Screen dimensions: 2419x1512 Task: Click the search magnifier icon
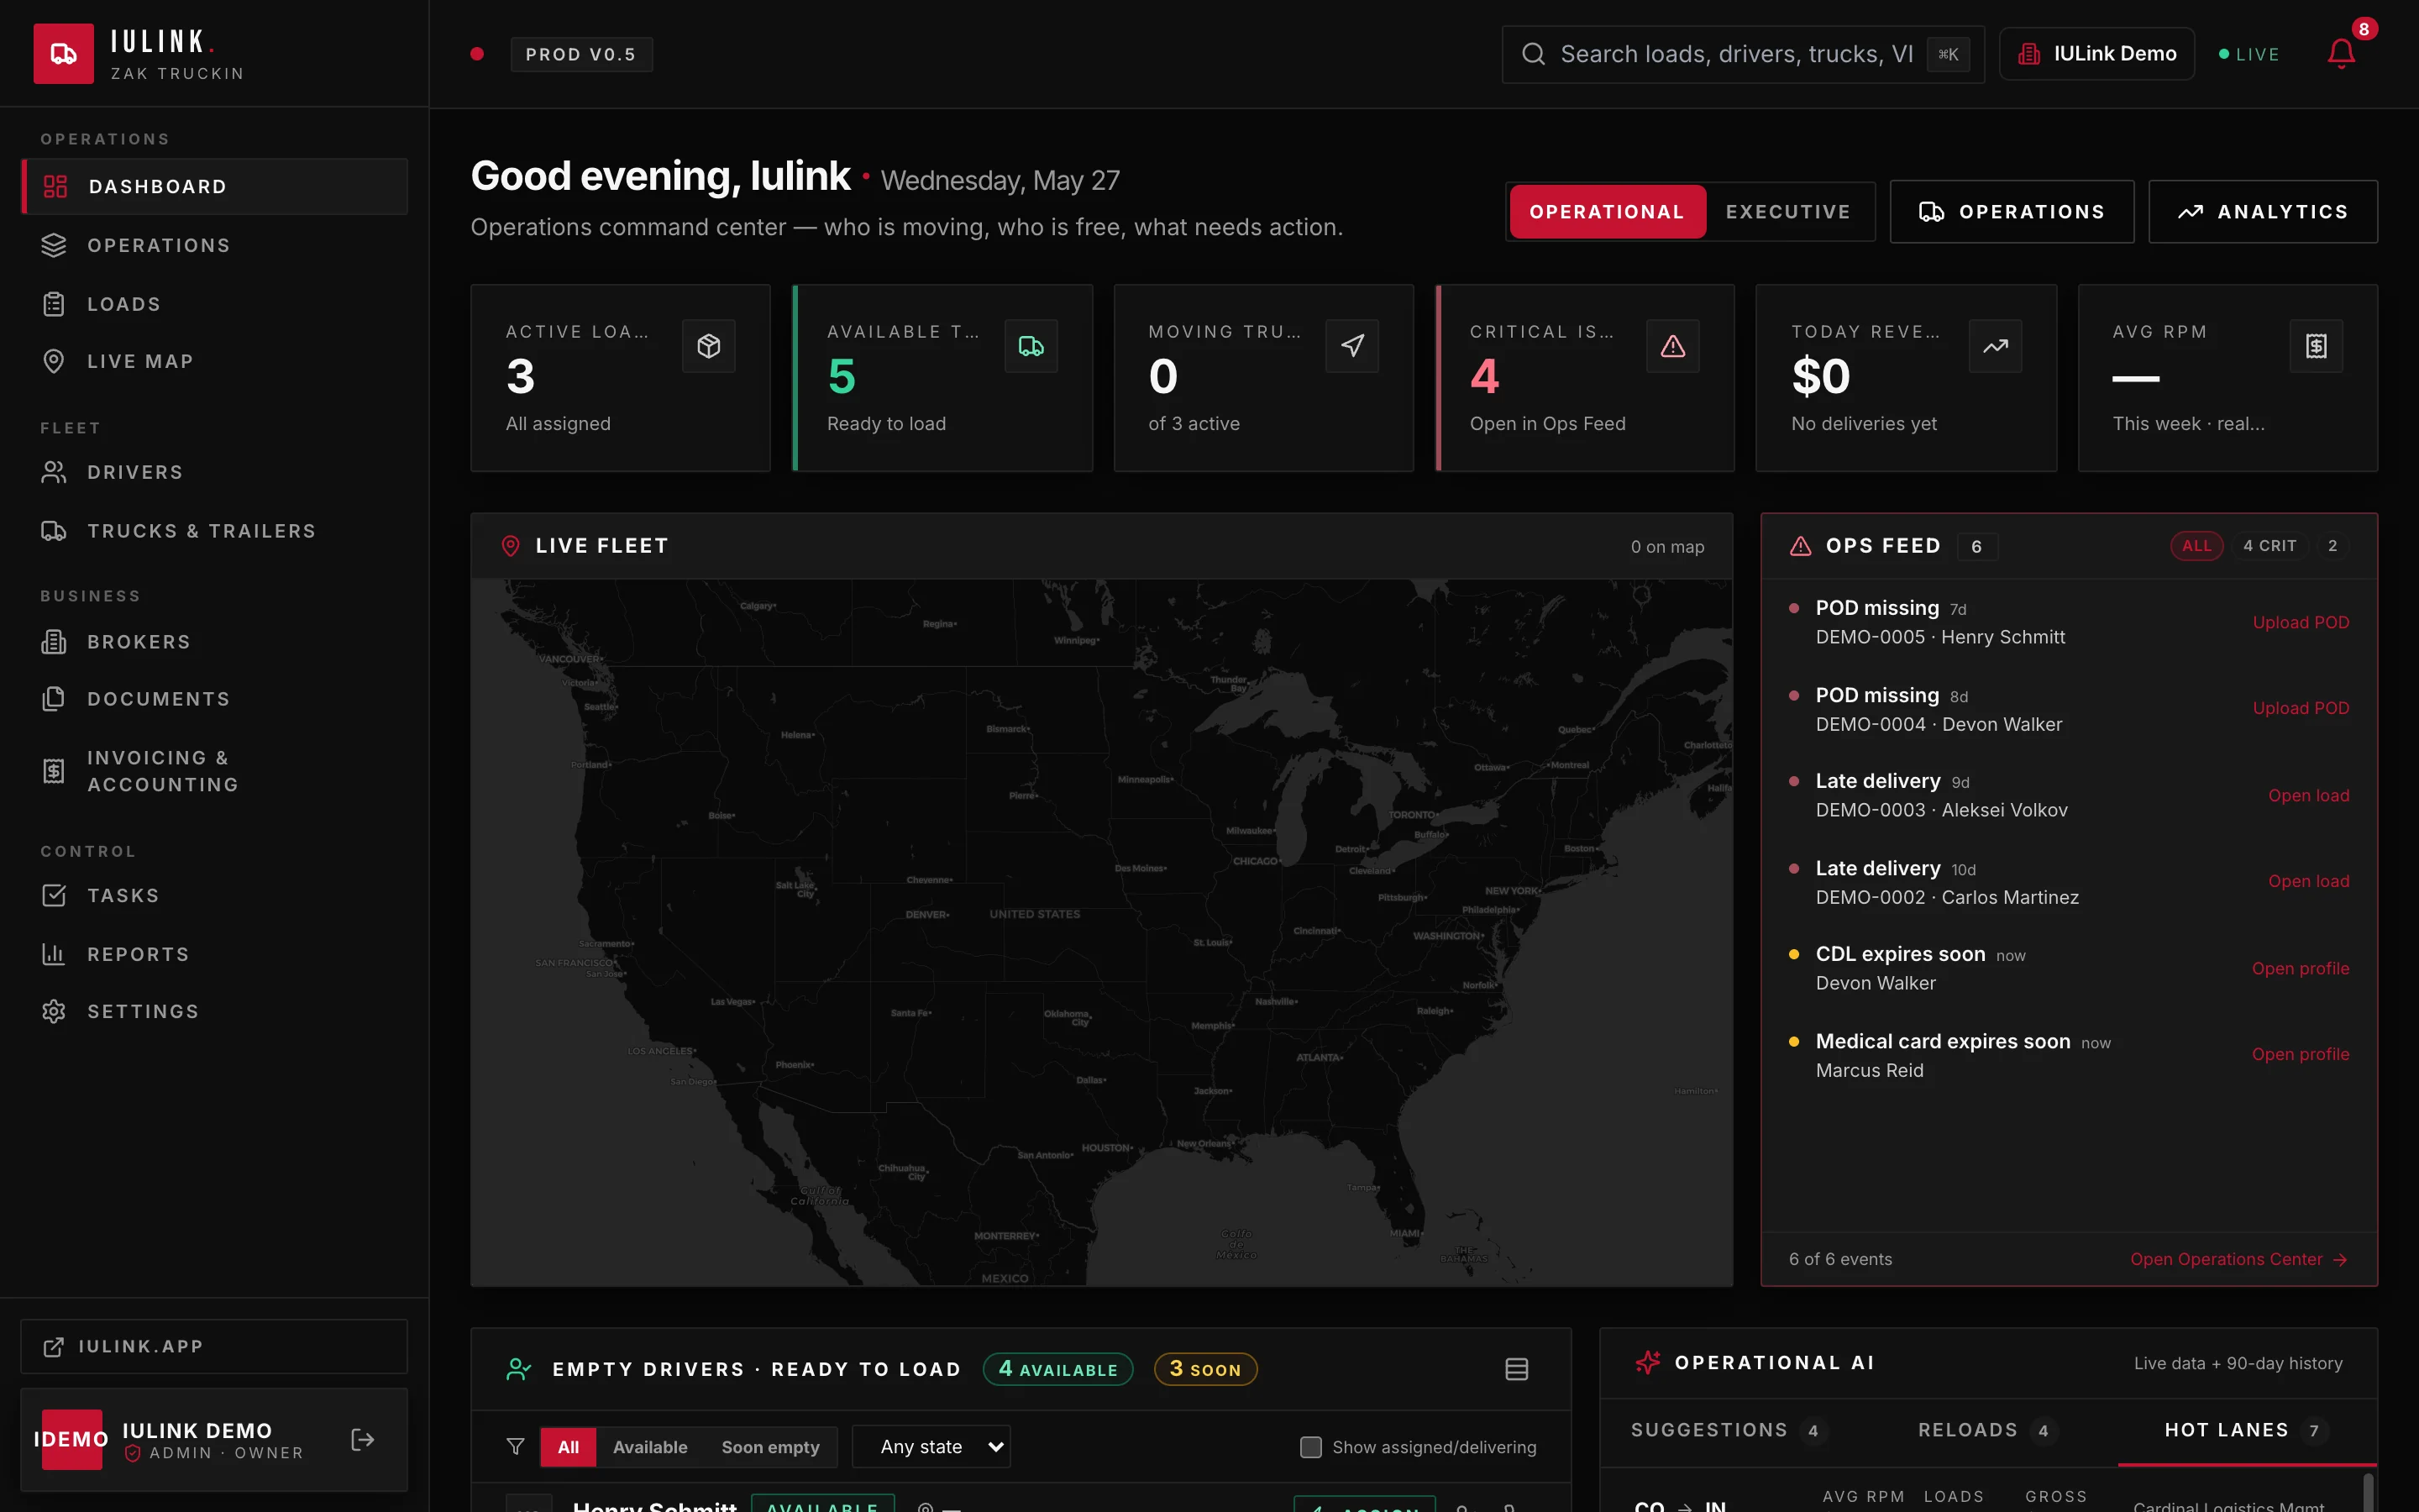pos(1534,54)
